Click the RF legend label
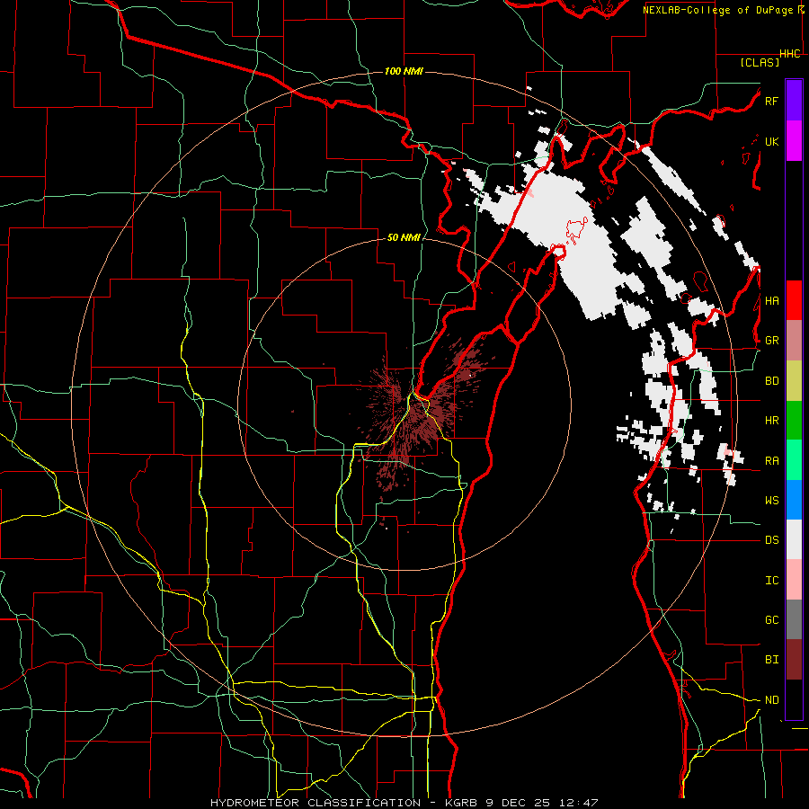809x809 pixels. pos(771,101)
